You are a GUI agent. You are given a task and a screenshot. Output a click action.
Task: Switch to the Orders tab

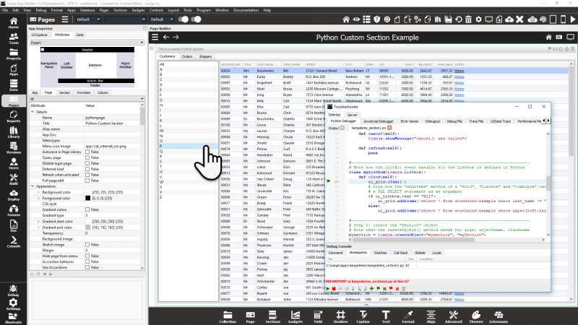click(186, 56)
